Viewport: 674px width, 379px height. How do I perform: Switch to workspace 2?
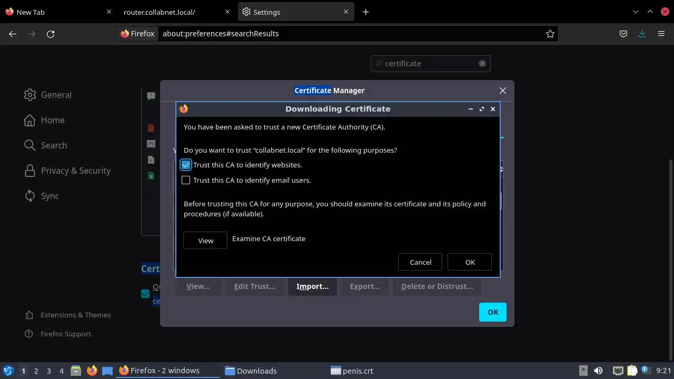click(36, 371)
